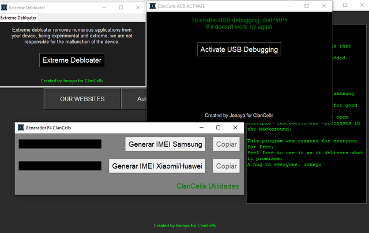Maximize the Extreme Debloater window
Viewport: 369px width, 233px height.
[x=121, y=7]
